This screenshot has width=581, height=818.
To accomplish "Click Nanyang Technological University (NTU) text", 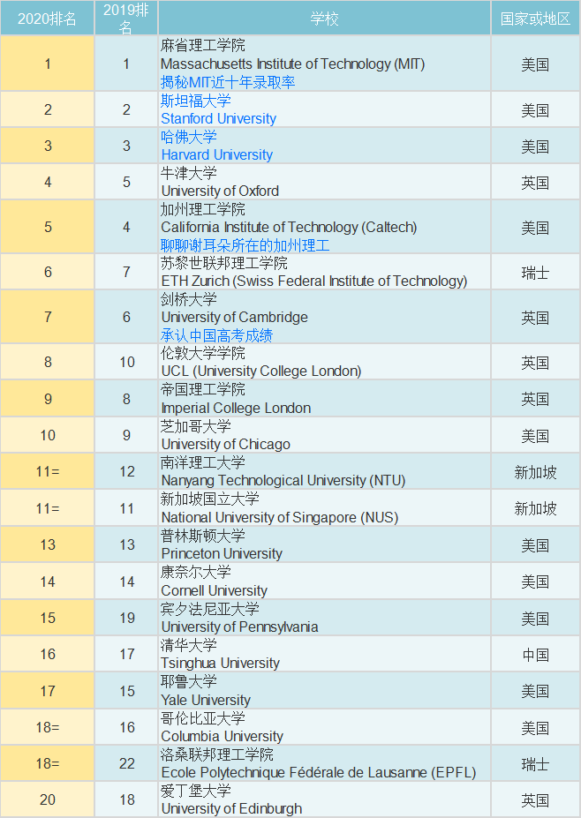I will point(283,480).
